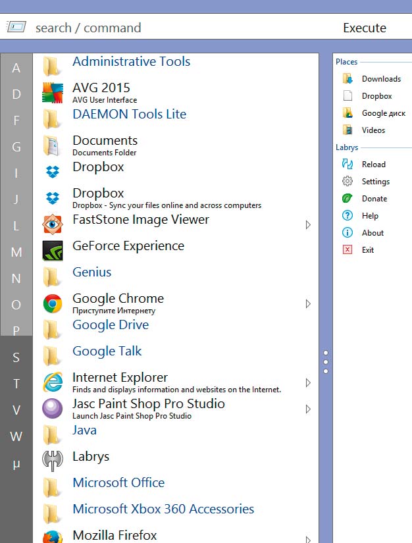412x543 pixels.
Task: Click the Execute button
Action: (x=365, y=28)
